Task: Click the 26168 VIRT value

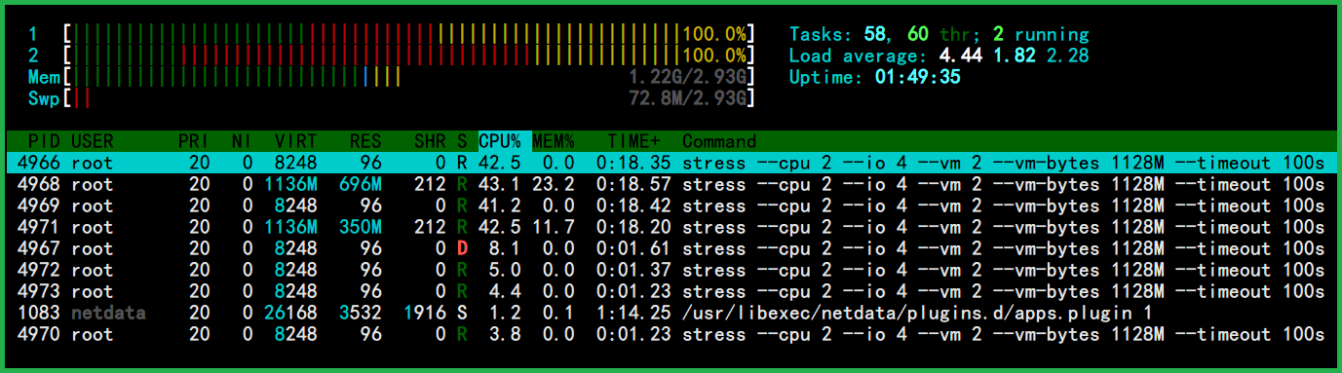Action: coord(290,313)
